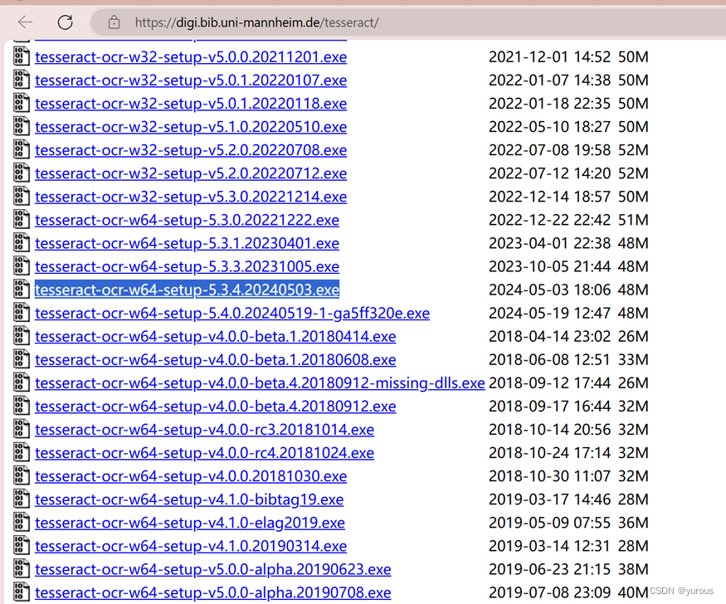
Task: Click file icon beside beta.4.20180912-missing-dlls.exe
Action: click(22, 382)
